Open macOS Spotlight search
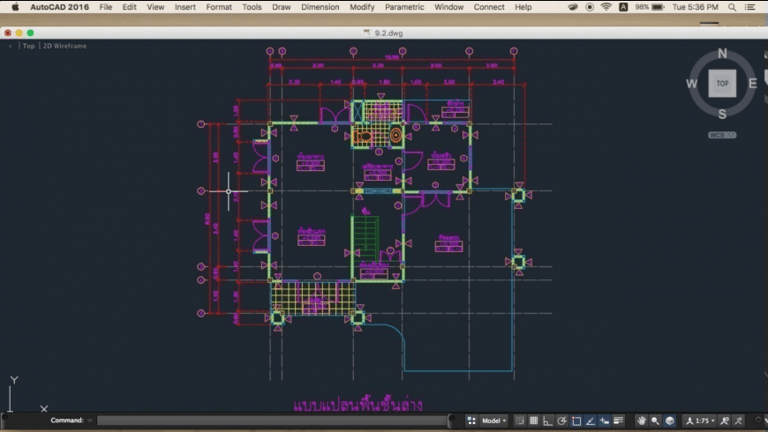The height and width of the screenshot is (432, 768). (732, 7)
